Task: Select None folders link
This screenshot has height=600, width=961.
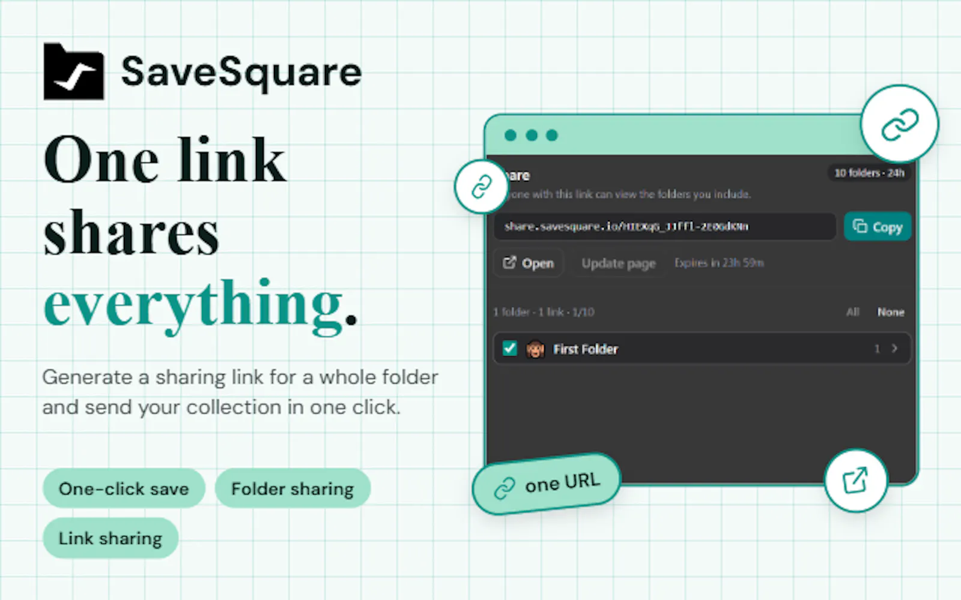Action: tap(891, 312)
